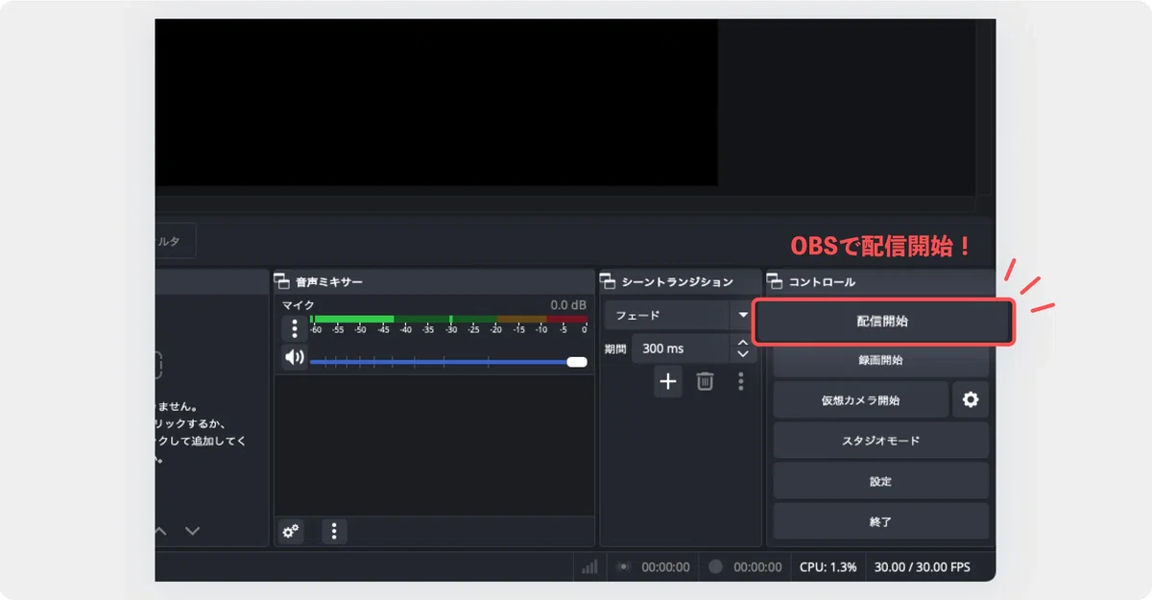Adjust the マイク volume slider

[x=448, y=362]
